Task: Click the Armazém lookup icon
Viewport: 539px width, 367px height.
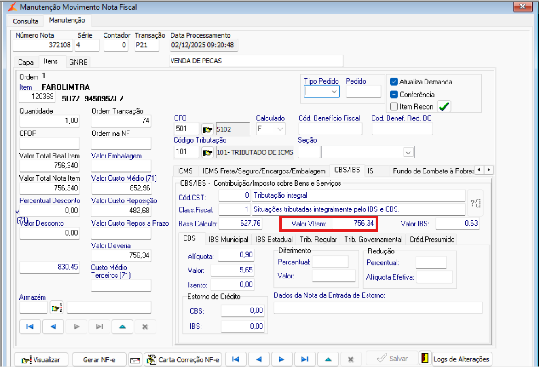Action: (x=57, y=308)
